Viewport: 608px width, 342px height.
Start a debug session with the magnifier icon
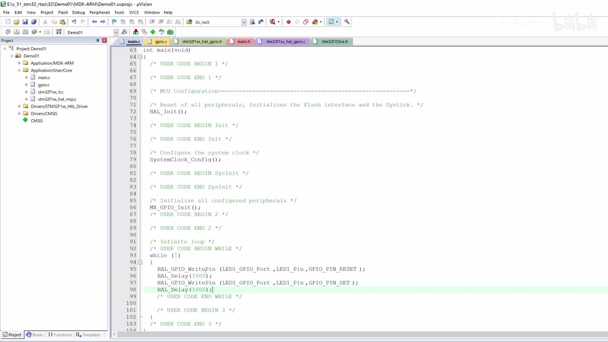point(273,22)
